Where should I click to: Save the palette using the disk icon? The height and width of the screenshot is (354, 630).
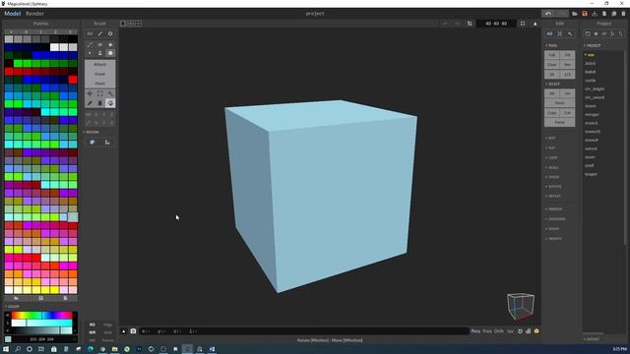[x=41, y=298]
